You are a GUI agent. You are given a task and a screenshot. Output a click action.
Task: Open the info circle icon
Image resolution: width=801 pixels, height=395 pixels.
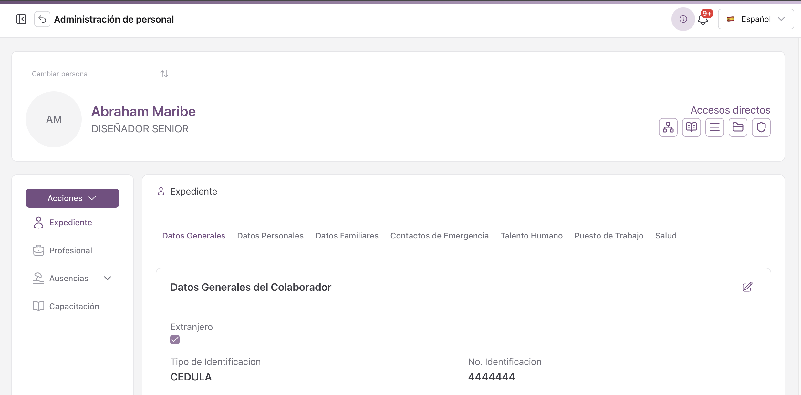coord(683,19)
